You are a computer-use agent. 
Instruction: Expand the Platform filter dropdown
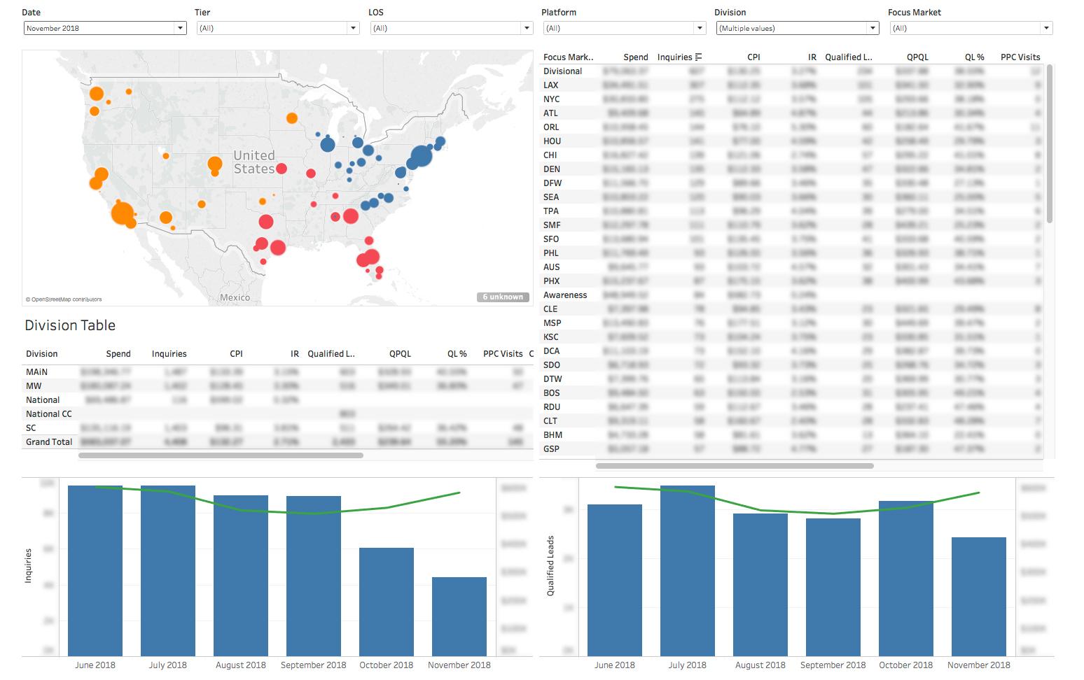click(699, 28)
